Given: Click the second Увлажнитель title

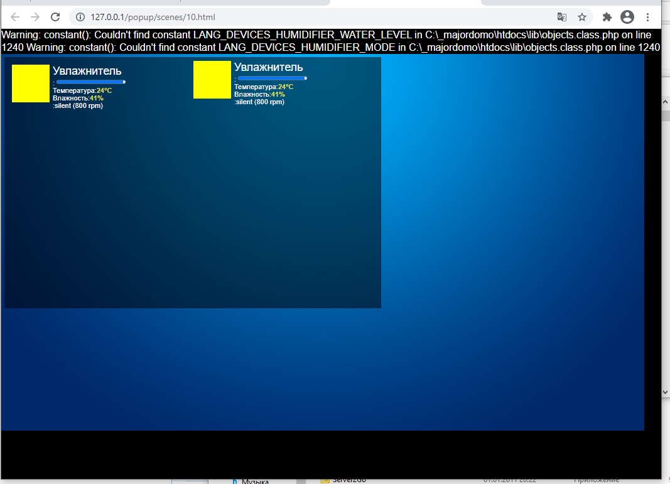Looking at the screenshot, I should 268,67.
